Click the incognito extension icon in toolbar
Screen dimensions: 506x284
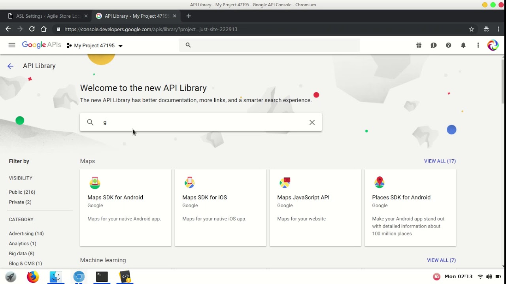click(486, 29)
